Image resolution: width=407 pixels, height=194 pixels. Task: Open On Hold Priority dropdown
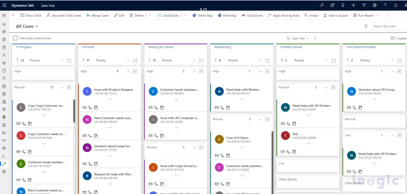(128, 61)
